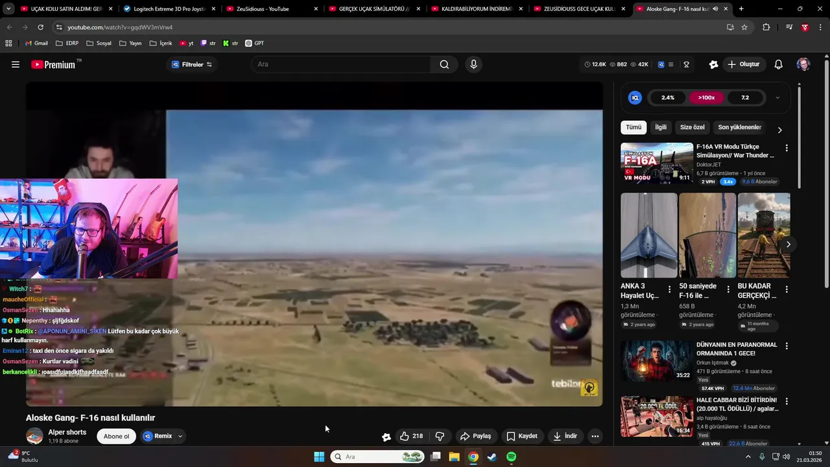Open options for ANKA 3 short
Image resolution: width=830 pixels, height=467 pixels.
pyautogui.click(x=670, y=289)
